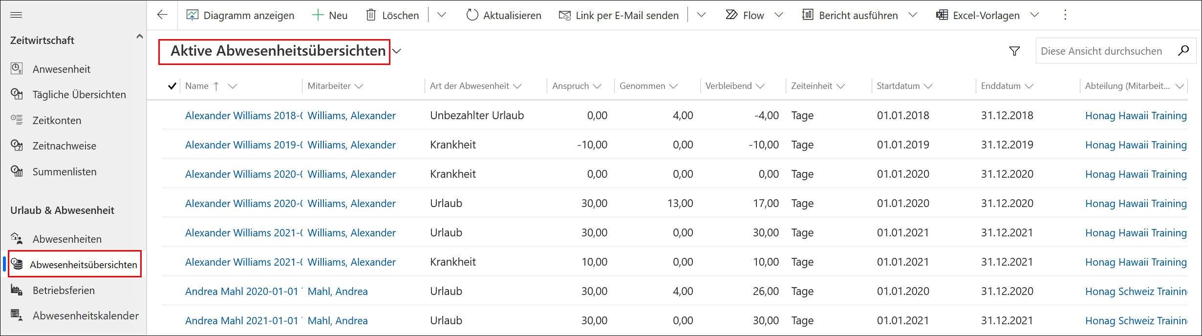Collapse the Zeitwirtschaft section
Viewport: 1202px width, 336px height.
click(x=139, y=37)
